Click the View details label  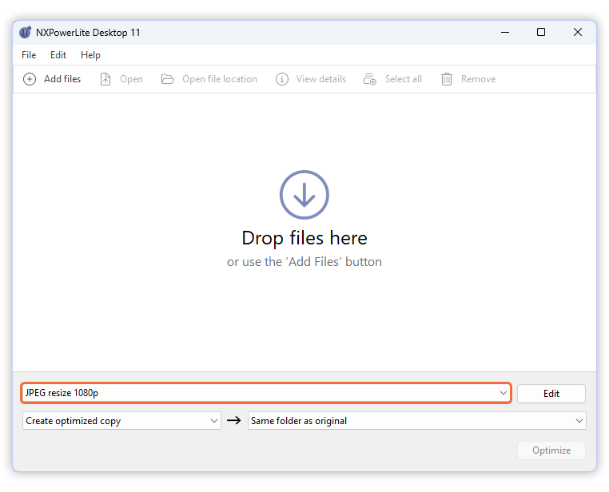[321, 79]
